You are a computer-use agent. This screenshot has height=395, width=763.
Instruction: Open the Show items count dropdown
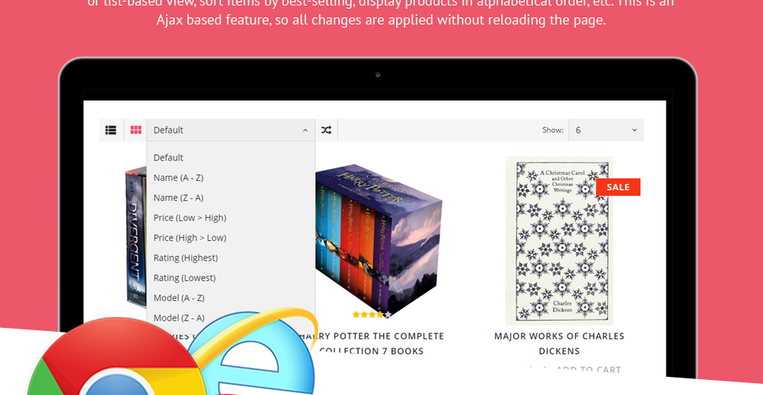pos(606,130)
